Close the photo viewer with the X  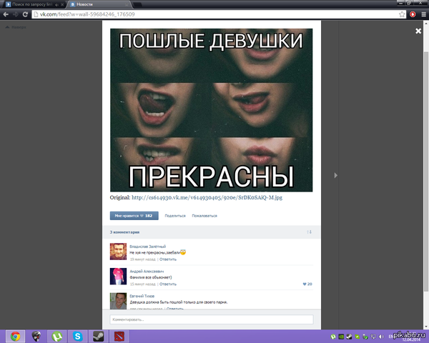point(418,31)
